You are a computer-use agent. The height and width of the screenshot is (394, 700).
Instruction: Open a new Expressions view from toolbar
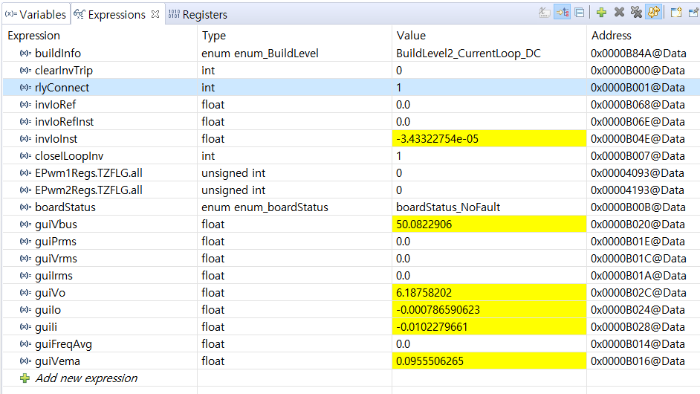[676, 13]
